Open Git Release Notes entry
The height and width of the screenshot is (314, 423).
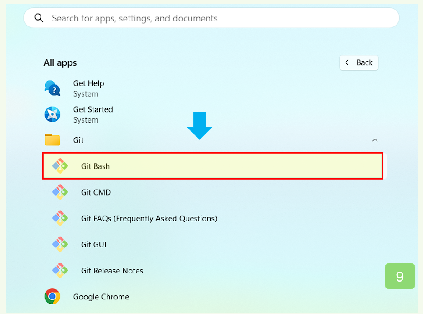click(112, 271)
